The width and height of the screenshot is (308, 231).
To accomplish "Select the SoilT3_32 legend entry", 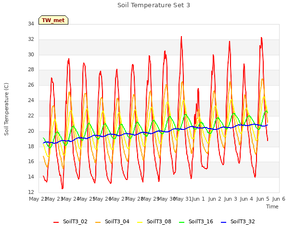I will coord(238,222).
